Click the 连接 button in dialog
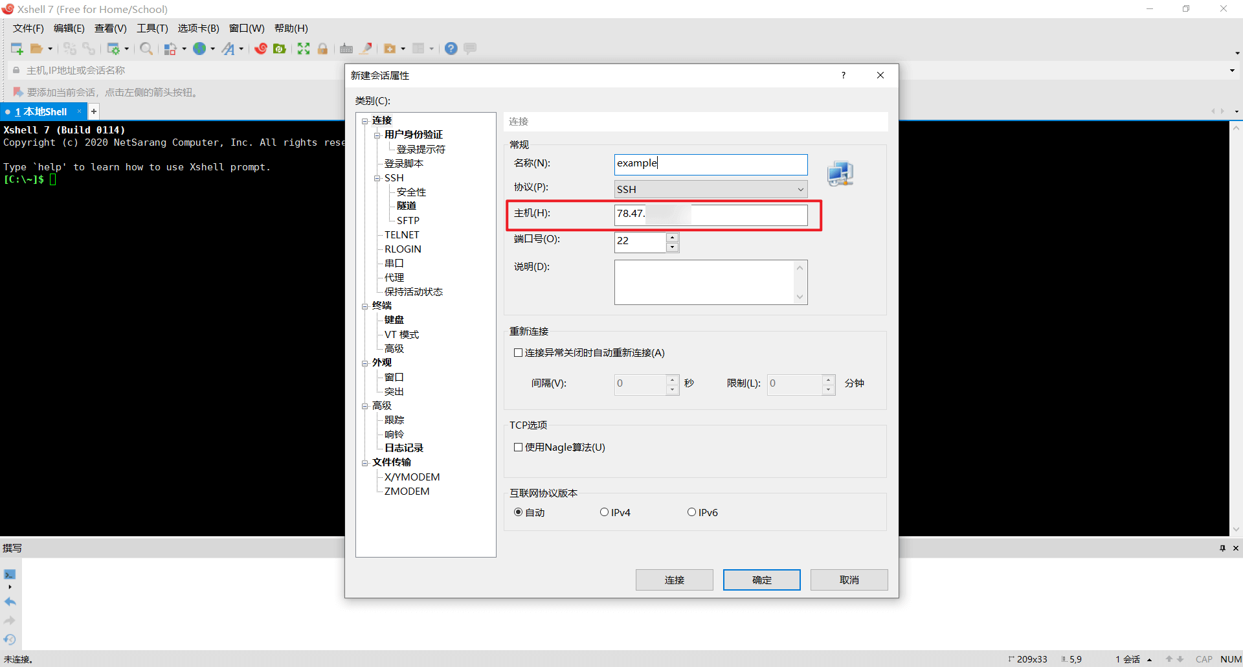 [x=675, y=580]
